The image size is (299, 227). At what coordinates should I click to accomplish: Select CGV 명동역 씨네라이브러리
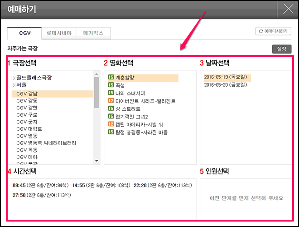(x=46, y=143)
